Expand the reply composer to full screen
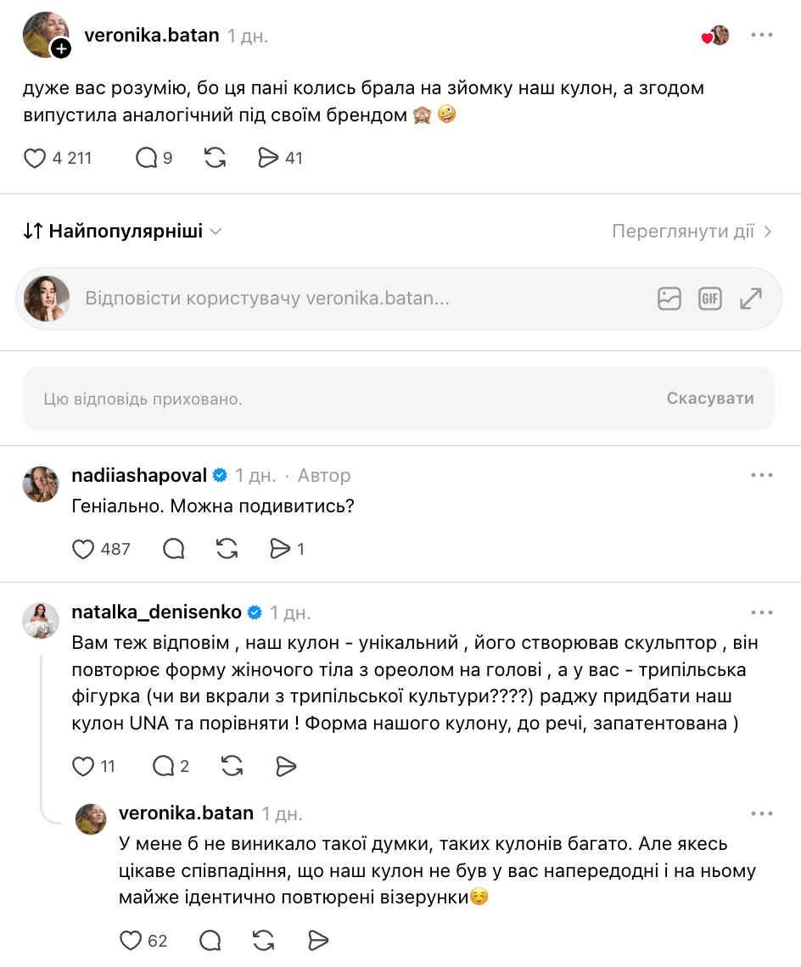Screen dimensions: 801x967 point(751,299)
